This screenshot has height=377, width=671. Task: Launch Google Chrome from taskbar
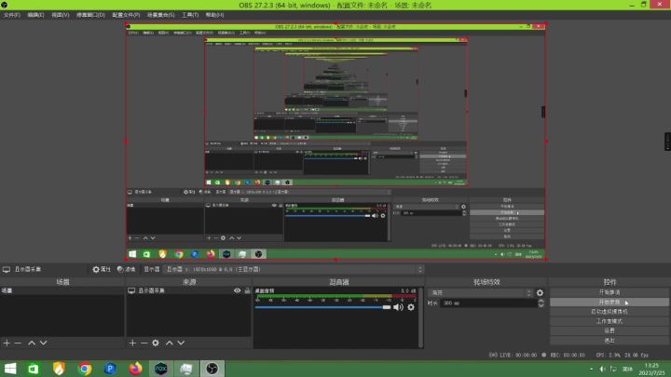85,369
